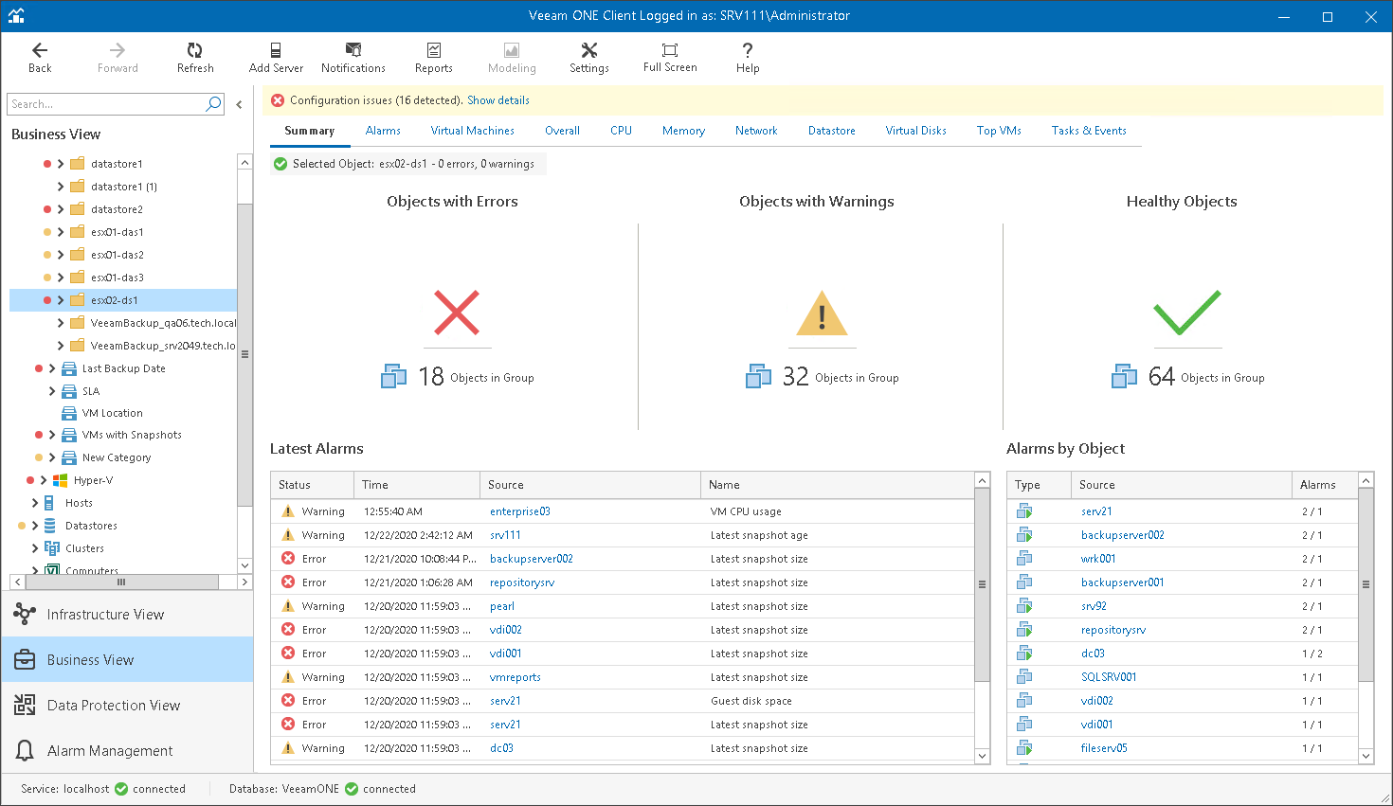The height and width of the screenshot is (806, 1393).
Task: Expand the Last Backup Date category
Action: [52, 368]
